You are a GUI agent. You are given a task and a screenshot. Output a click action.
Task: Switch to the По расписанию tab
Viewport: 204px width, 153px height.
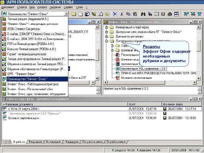(x=92, y=142)
